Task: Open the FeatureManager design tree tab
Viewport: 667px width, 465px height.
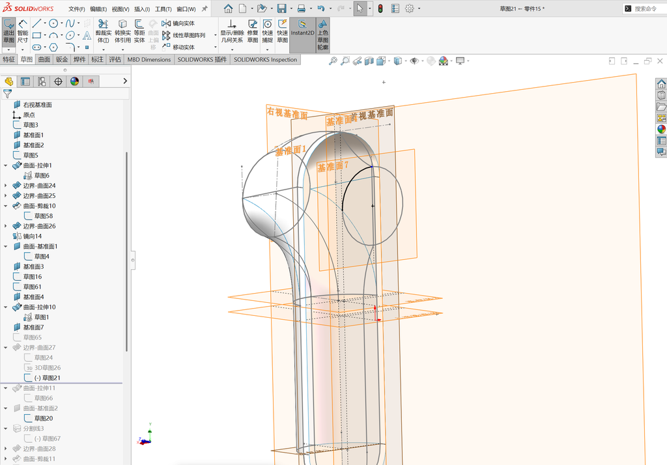Action: 8,81
